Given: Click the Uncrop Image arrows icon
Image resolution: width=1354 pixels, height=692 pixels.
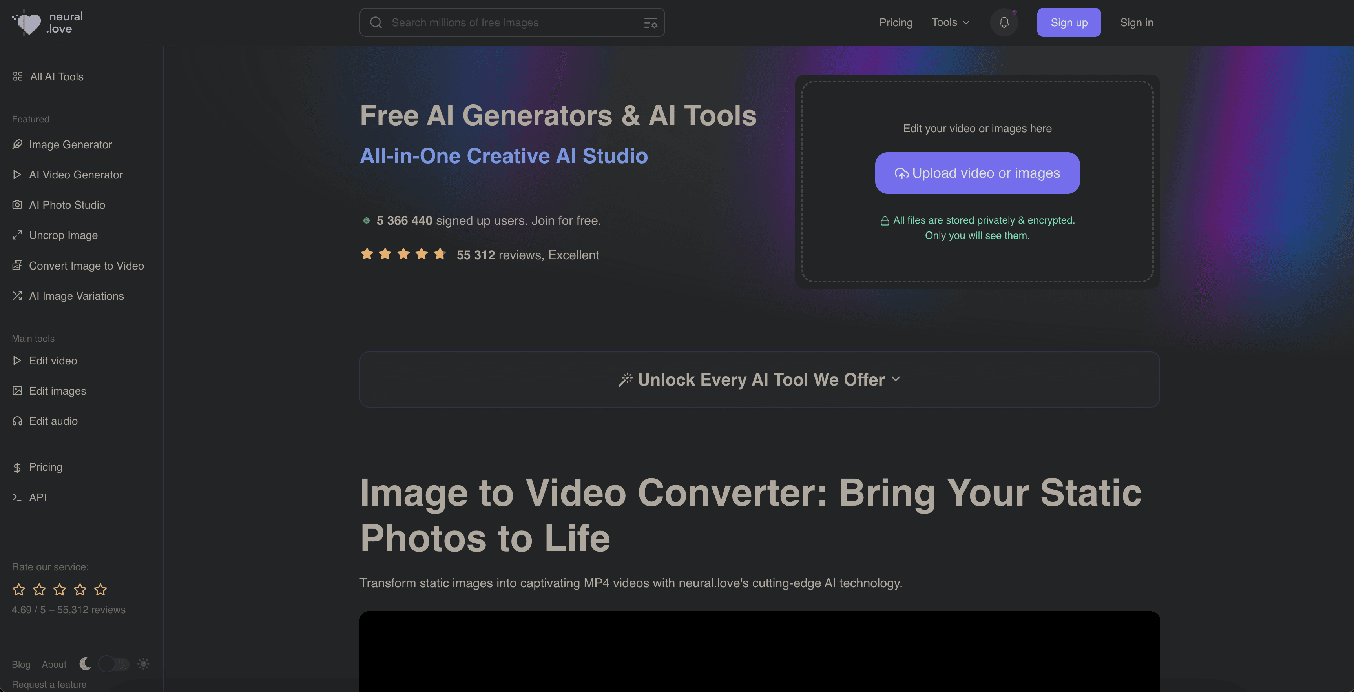Looking at the screenshot, I should (17, 235).
